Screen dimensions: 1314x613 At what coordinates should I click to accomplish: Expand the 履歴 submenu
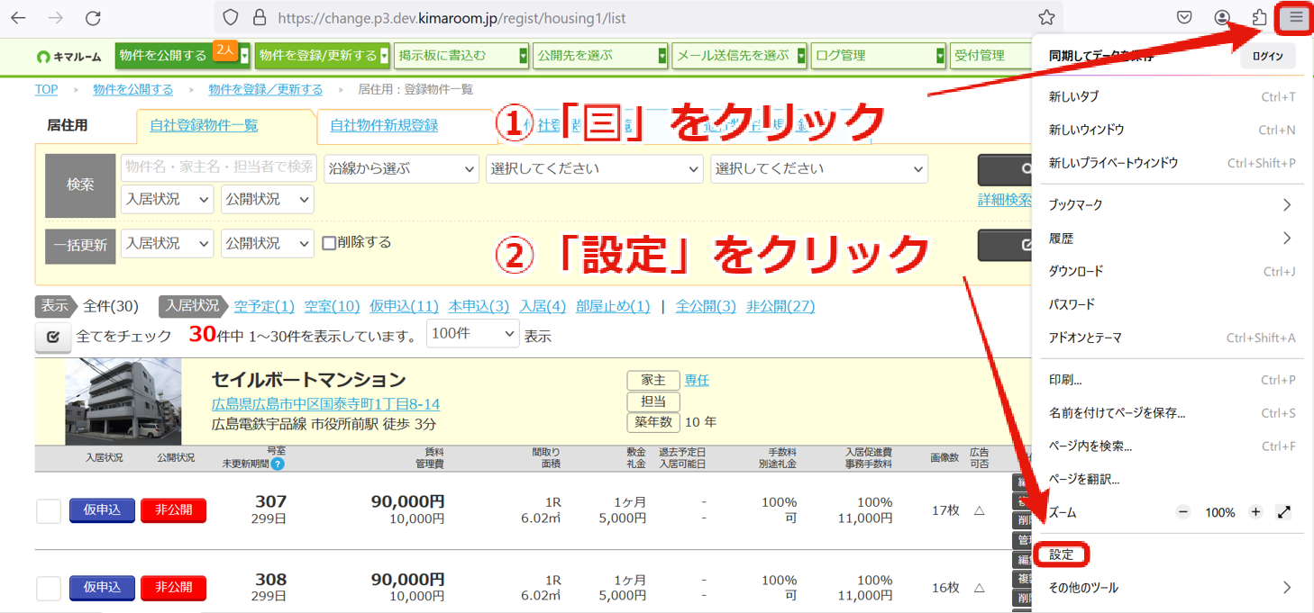point(1172,239)
